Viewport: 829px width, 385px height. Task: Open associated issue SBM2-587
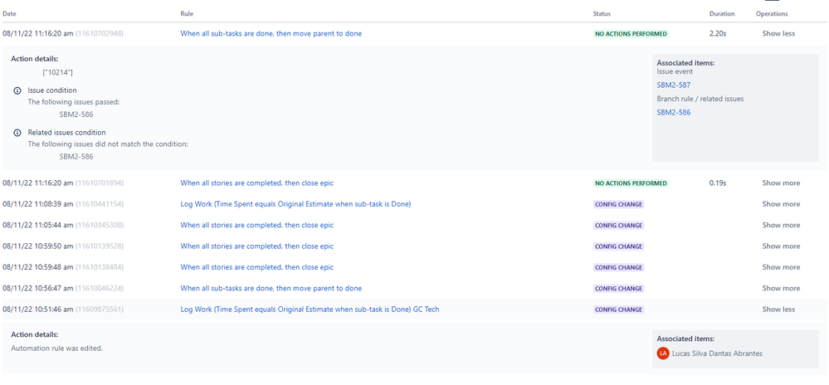674,85
